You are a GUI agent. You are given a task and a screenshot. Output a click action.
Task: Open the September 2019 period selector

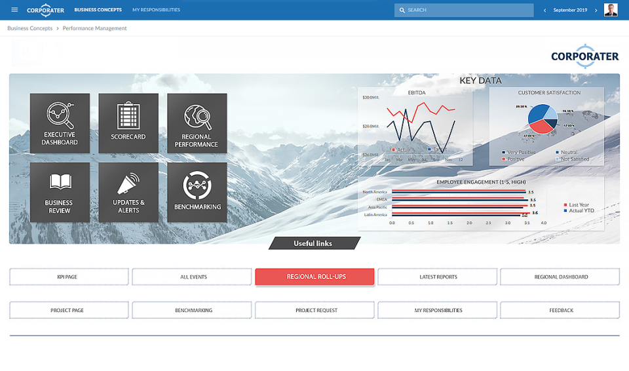(570, 10)
